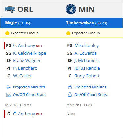The height and width of the screenshot is (138, 123).
Task: Click C. Anthony under May Not Play
Action: (24, 114)
